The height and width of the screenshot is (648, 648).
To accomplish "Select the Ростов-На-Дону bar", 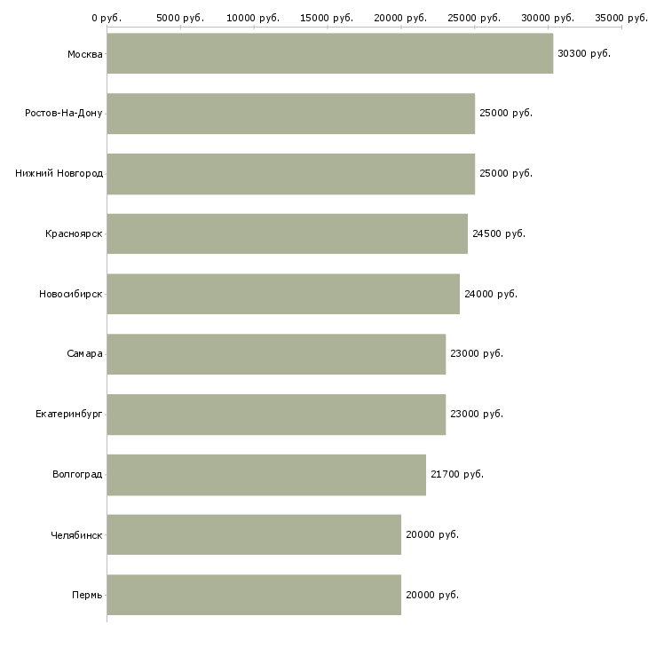I will (x=290, y=114).
